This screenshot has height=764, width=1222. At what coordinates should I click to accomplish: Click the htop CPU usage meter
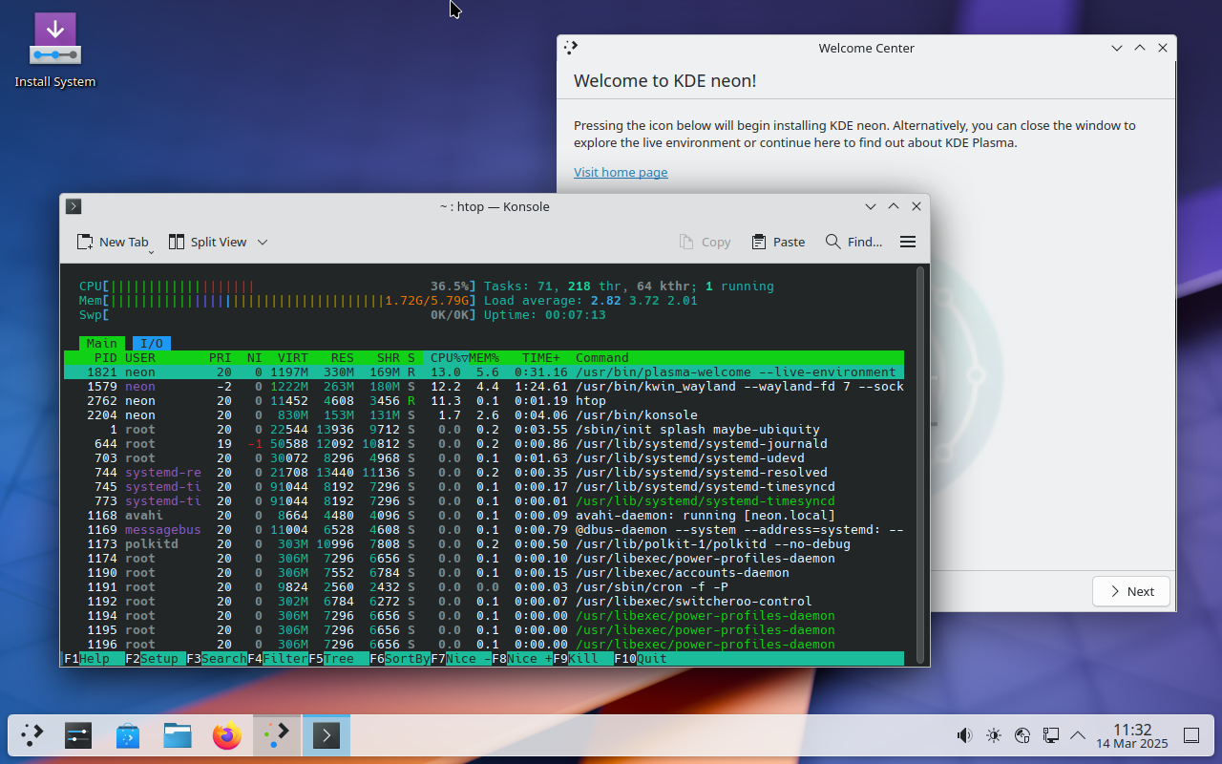pyautogui.click(x=277, y=286)
